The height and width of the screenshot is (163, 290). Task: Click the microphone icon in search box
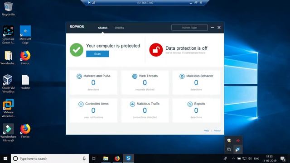tap(84, 158)
